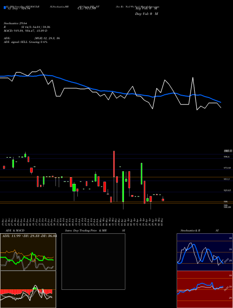Click the 'Stochastics & R' panel title
Viewport: 233px width, 308px height.
pos(190,231)
